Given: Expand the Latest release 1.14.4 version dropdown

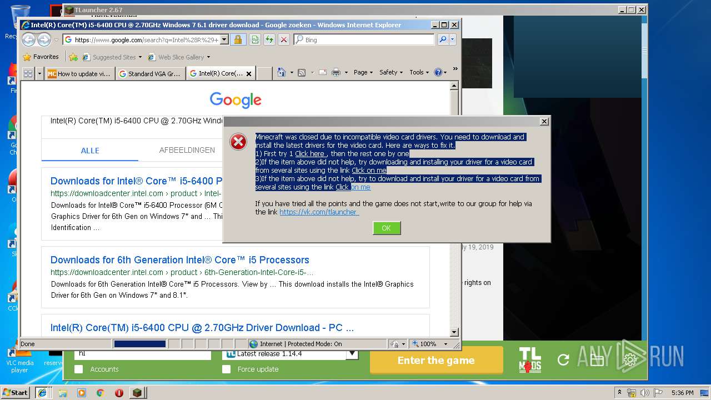Looking at the screenshot, I should coord(353,354).
